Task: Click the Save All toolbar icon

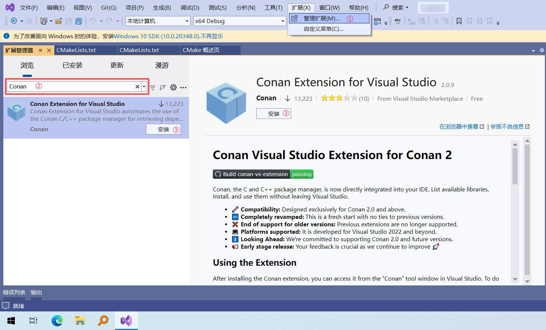Action: 78,21
